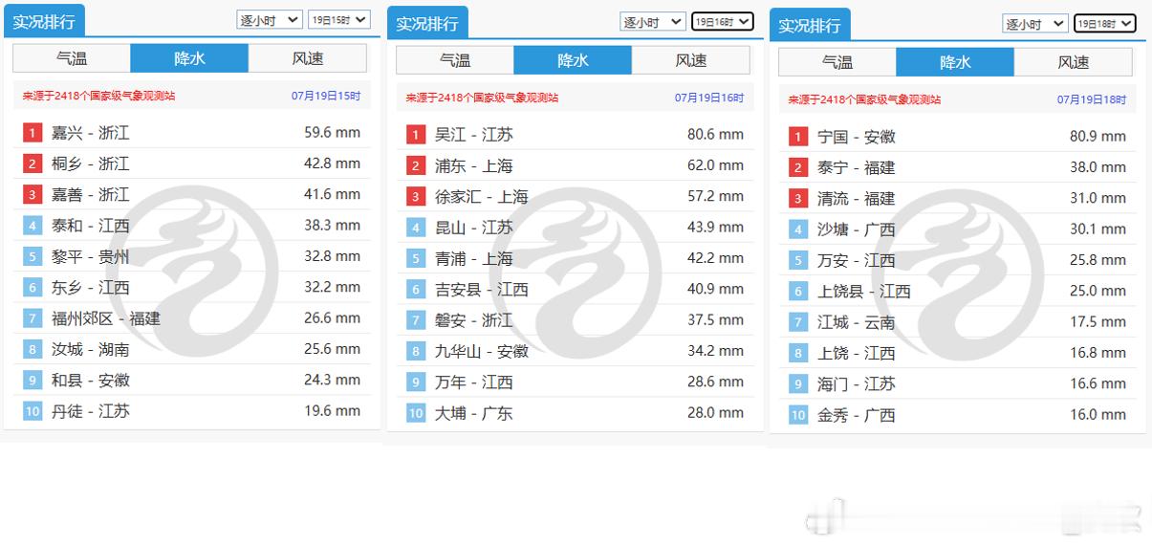Click the red source note in the 16时 panel

tap(482, 98)
